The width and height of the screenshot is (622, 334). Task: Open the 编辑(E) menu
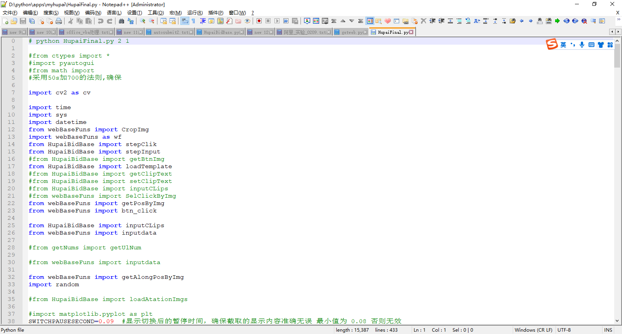(30, 13)
